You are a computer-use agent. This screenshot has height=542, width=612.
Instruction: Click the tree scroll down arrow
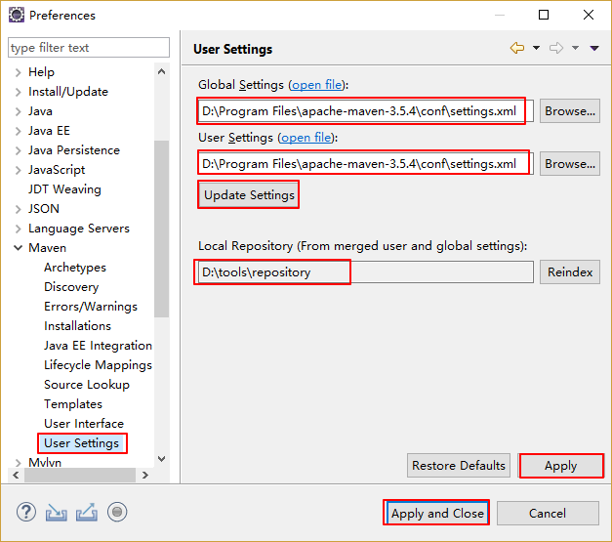coord(162,459)
